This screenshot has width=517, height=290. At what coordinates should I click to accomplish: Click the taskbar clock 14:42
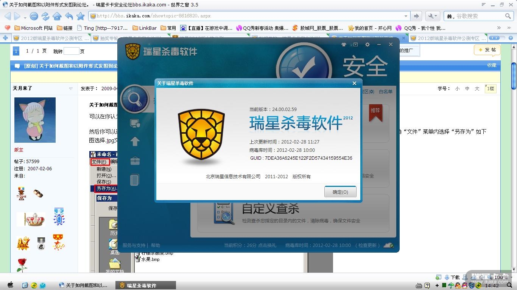tap(491, 285)
